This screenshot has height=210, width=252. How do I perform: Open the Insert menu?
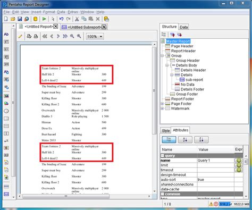tap(36, 12)
